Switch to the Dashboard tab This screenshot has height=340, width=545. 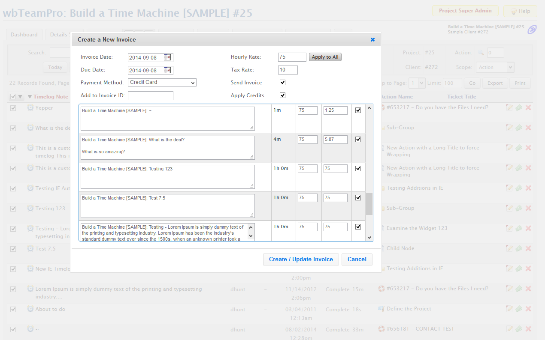click(24, 34)
